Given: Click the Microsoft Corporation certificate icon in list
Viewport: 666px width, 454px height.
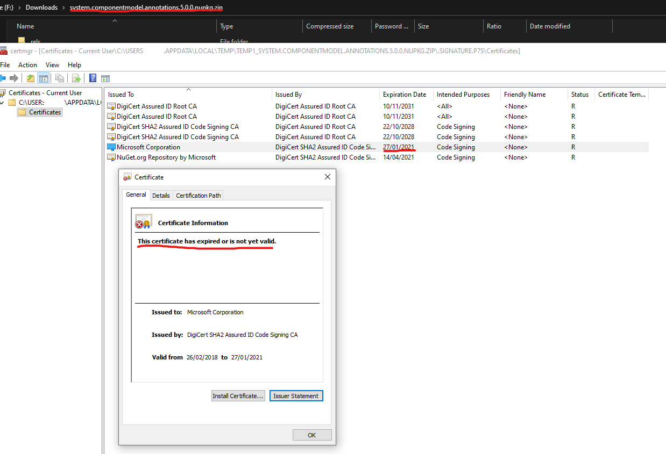Looking at the screenshot, I should coord(111,147).
